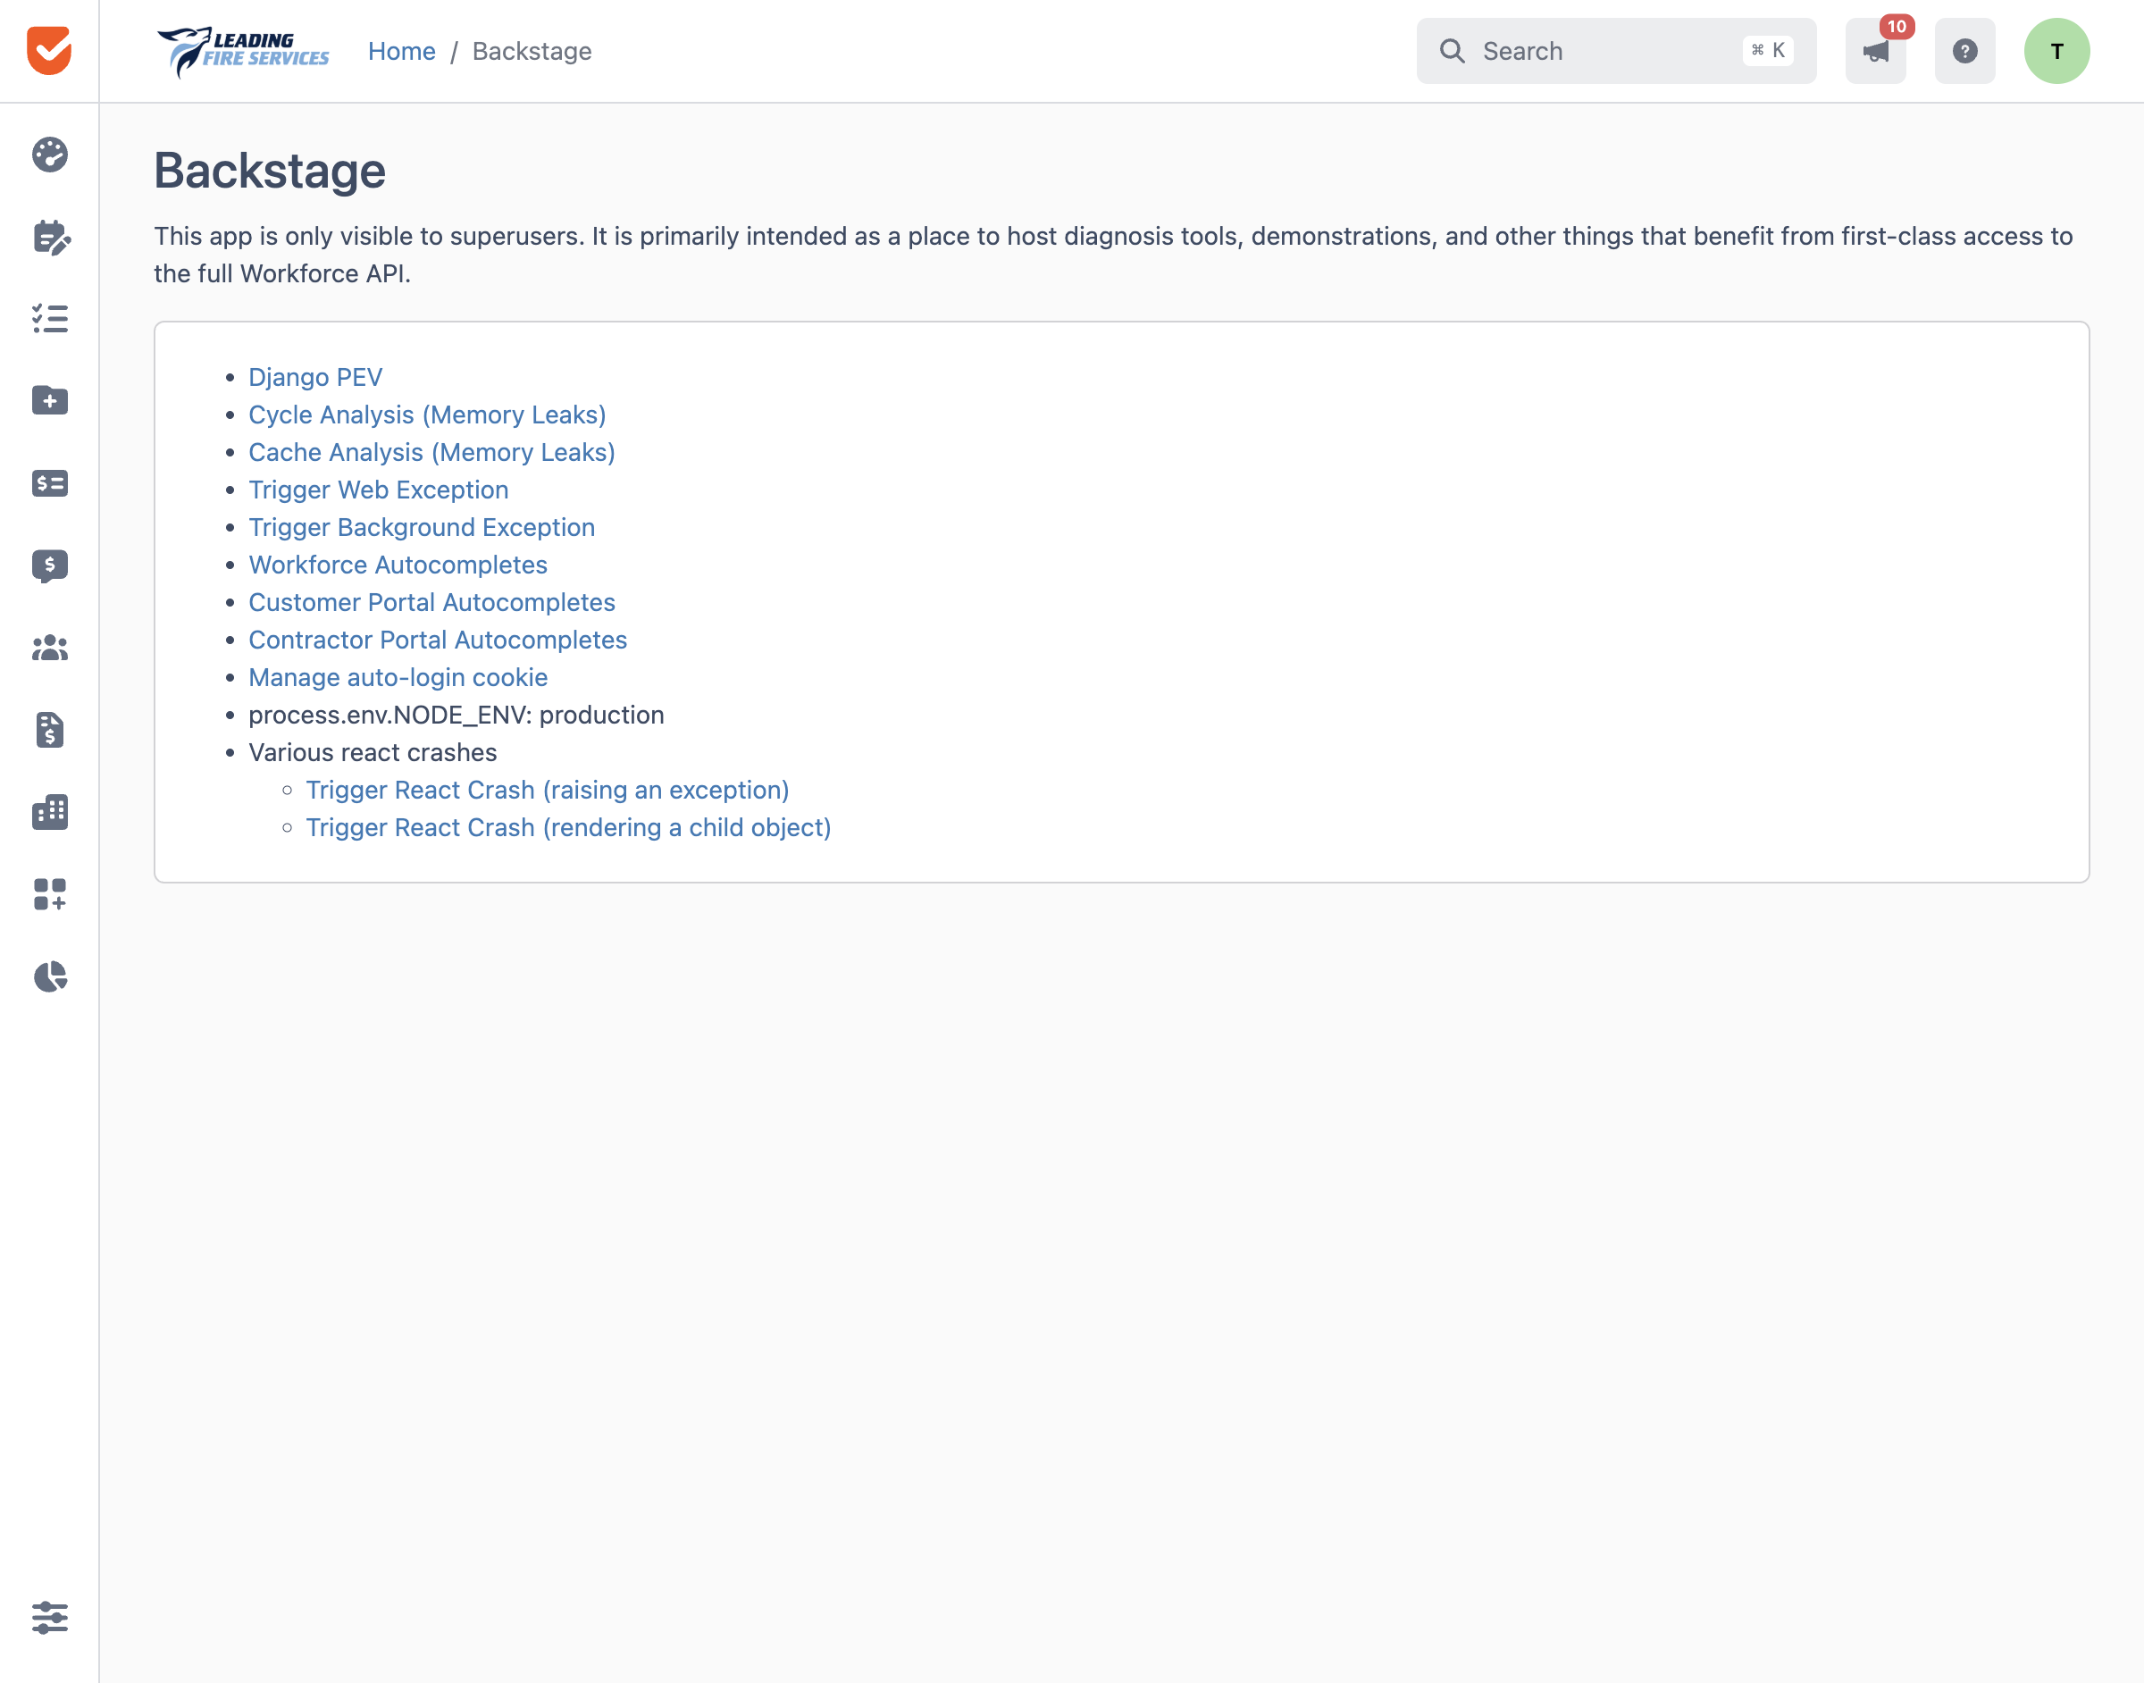The height and width of the screenshot is (1683, 2144).
Task: Open the apps grid plus icon in sidebar
Action: pyautogui.click(x=49, y=895)
